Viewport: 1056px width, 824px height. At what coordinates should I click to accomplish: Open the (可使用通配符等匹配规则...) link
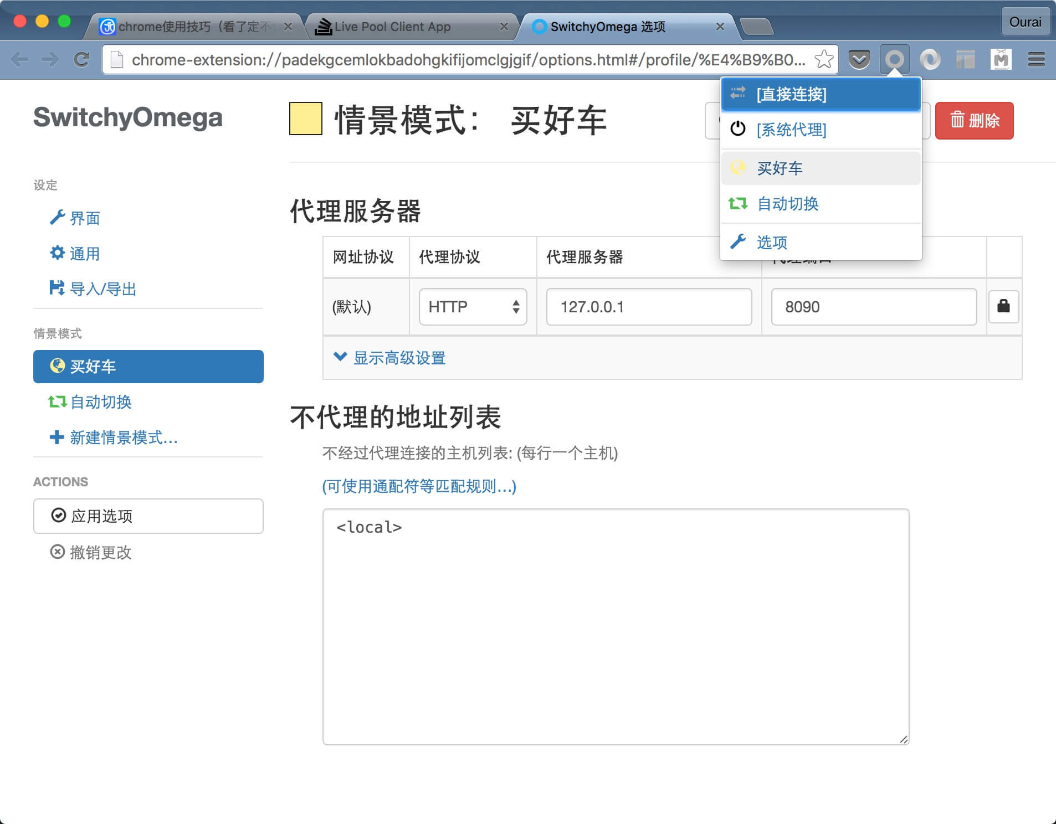point(419,486)
